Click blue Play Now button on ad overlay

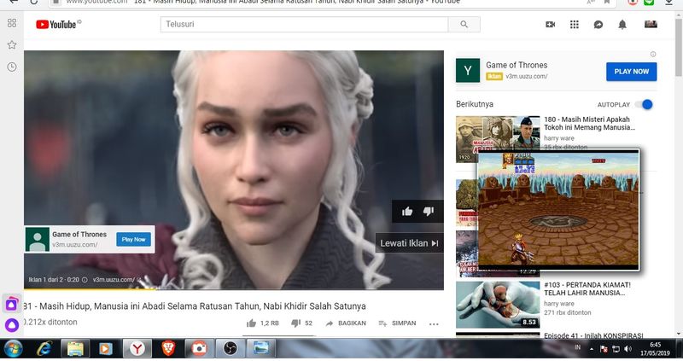(x=133, y=239)
